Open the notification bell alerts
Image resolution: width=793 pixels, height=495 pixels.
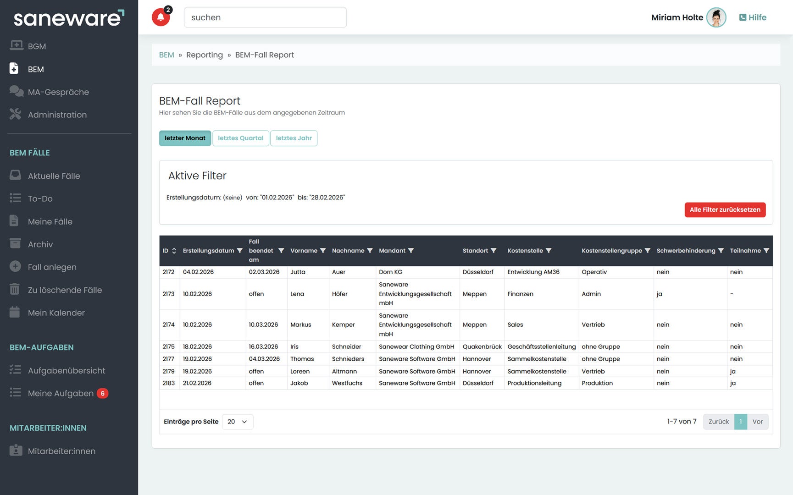coord(161,17)
